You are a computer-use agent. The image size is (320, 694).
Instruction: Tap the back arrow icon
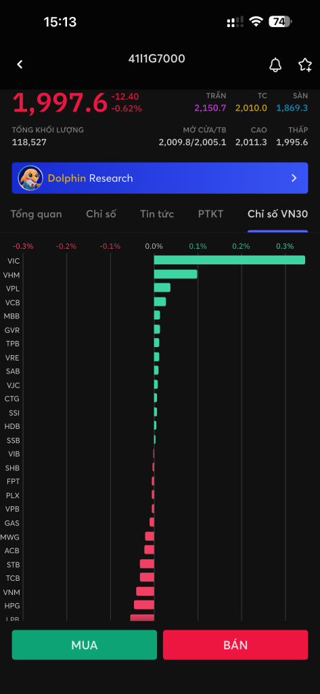[x=20, y=64]
